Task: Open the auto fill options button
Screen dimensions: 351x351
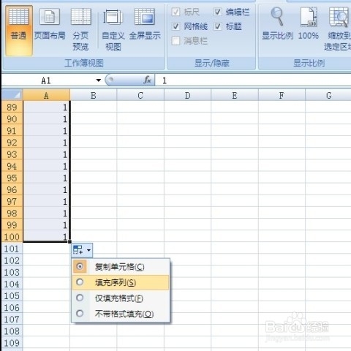Action: pos(82,250)
